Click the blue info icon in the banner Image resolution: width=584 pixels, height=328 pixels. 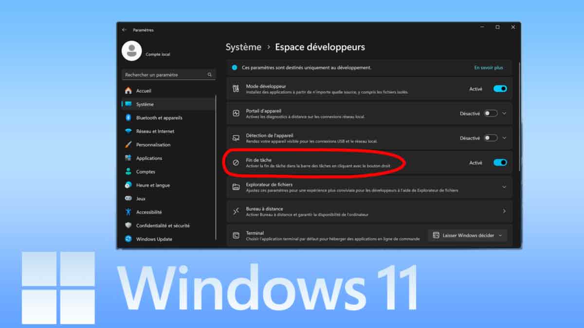pyautogui.click(x=235, y=68)
